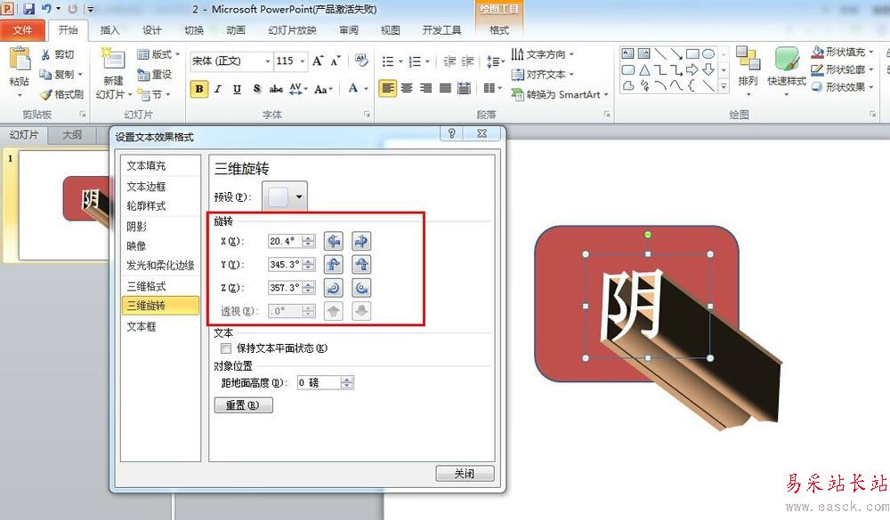Click the 快速样式 quick styles icon
The height and width of the screenshot is (520, 890).
pos(787,60)
